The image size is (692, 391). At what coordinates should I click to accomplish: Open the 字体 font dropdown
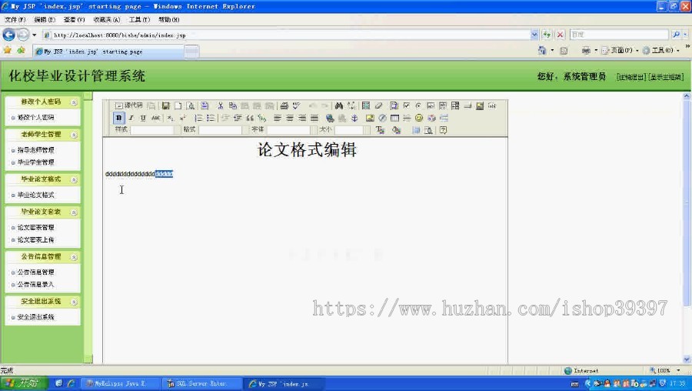291,130
